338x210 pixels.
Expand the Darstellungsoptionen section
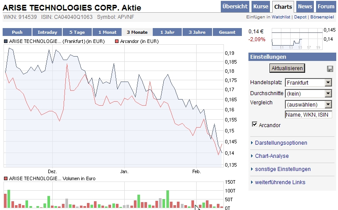pos(281,143)
